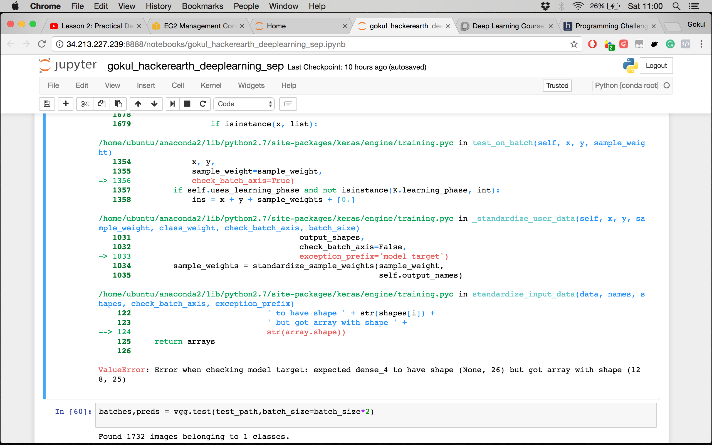Move the selected cell down
The image size is (712, 445).
(154, 104)
